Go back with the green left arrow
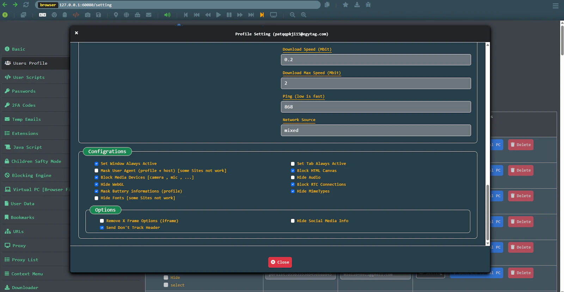The image size is (564, 292). (5, 5)
